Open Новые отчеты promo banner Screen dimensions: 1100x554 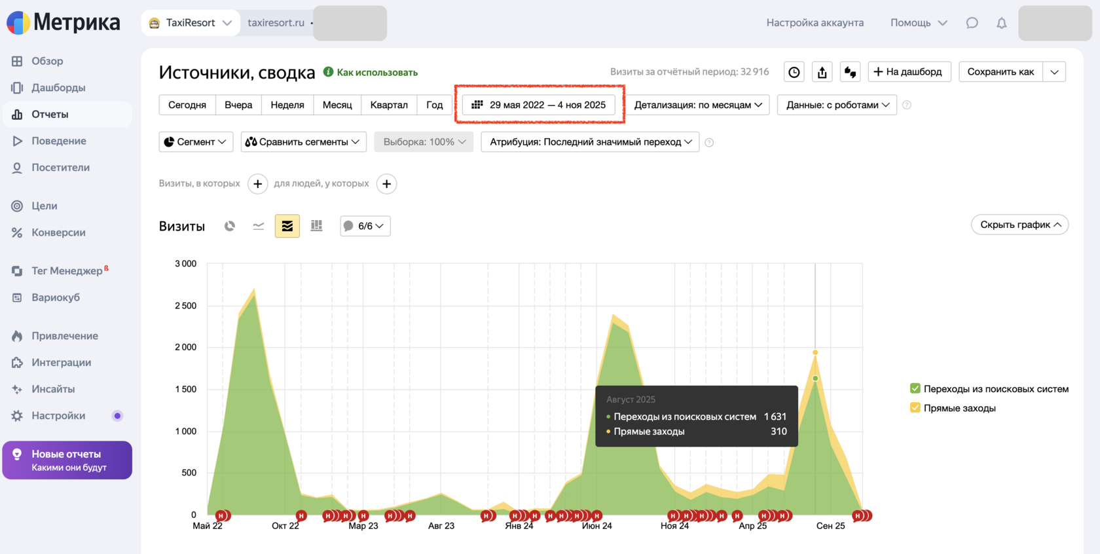pos(67,460)
